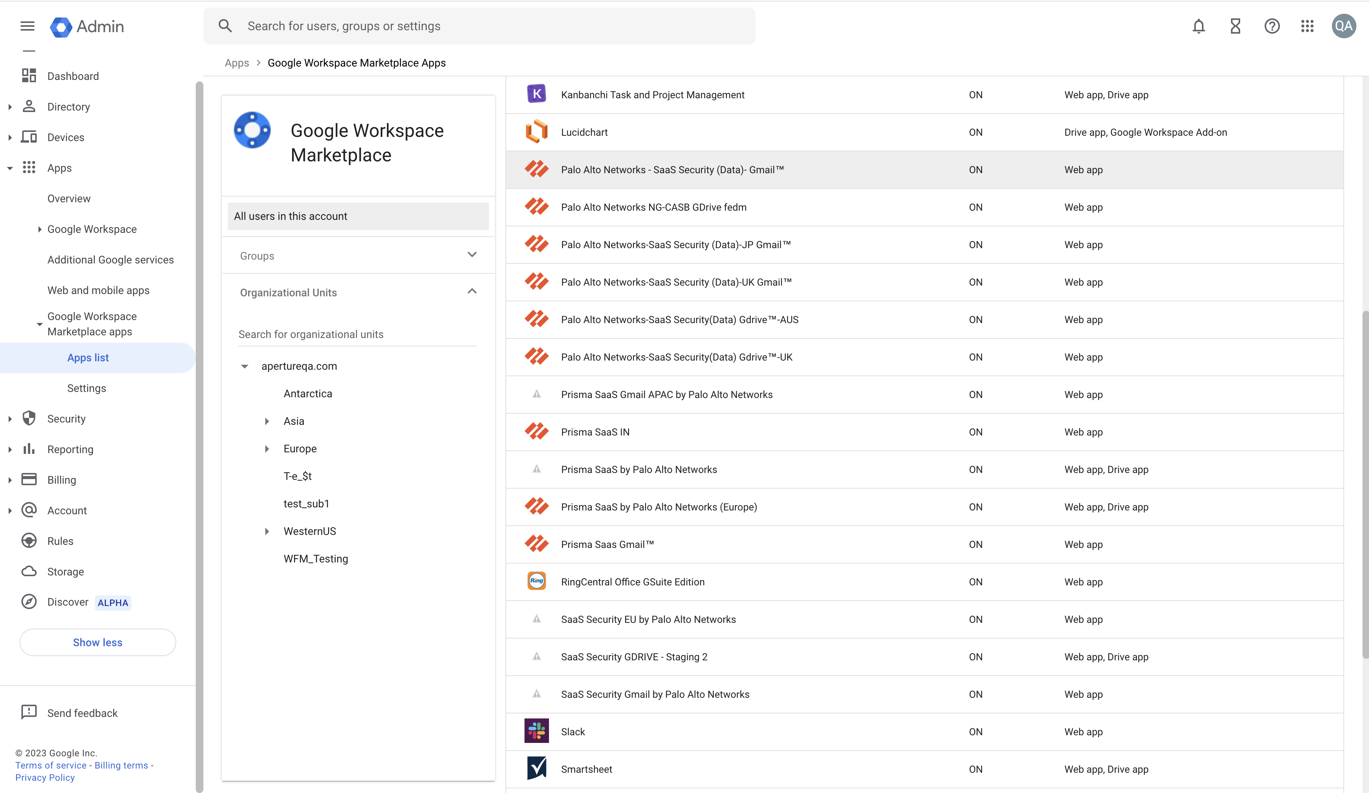Open the help question mark icon
The height and width of the screenshot is (793, 1369).
1271,26
